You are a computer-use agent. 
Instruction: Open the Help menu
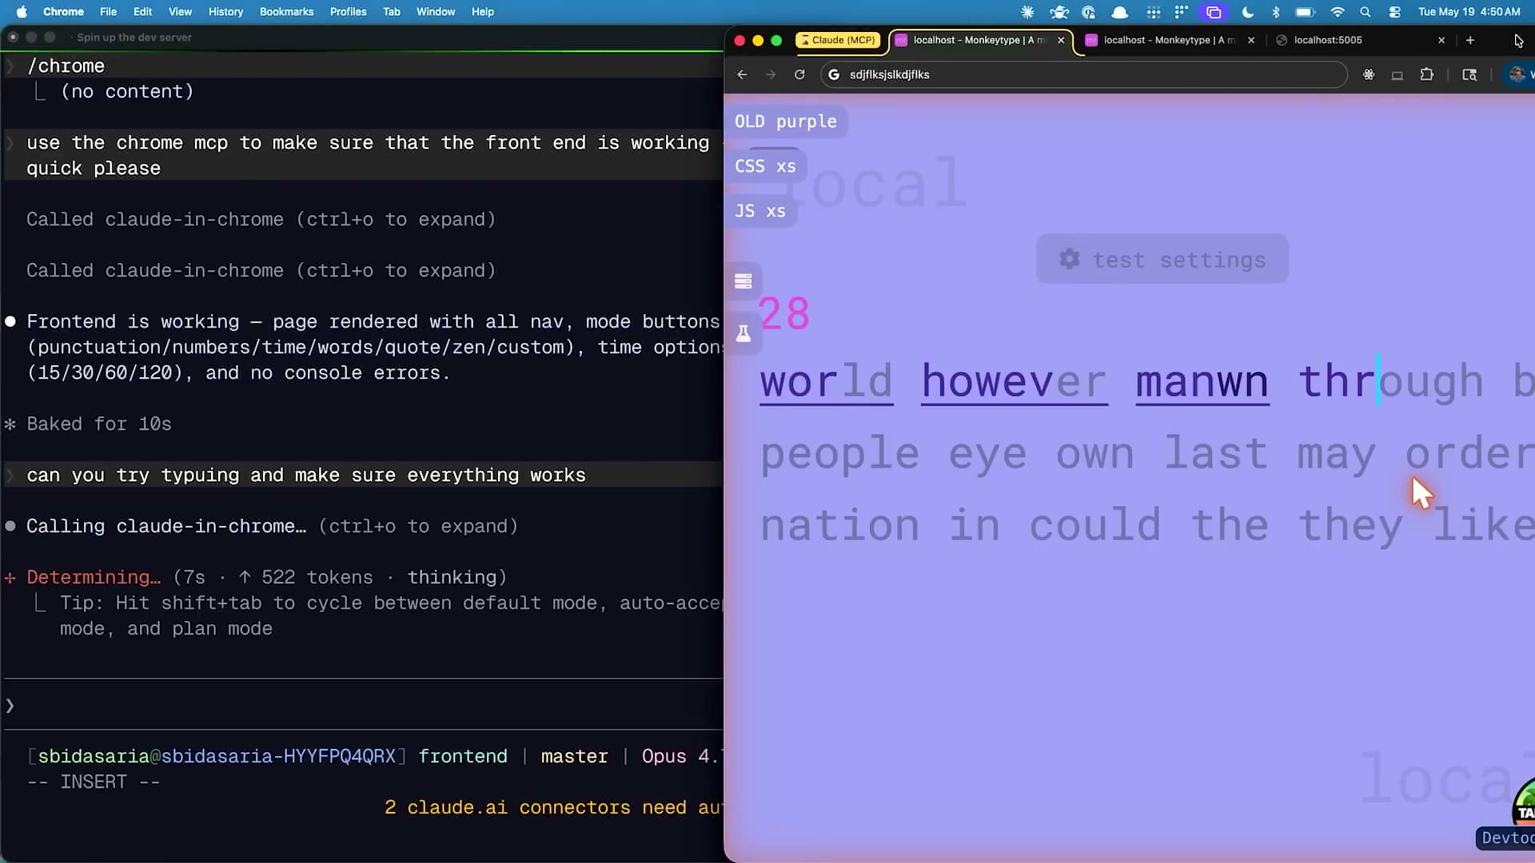click(483, 12)
